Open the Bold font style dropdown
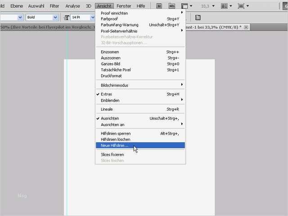This screenshot has height=216, width=288. coord(55,18)
